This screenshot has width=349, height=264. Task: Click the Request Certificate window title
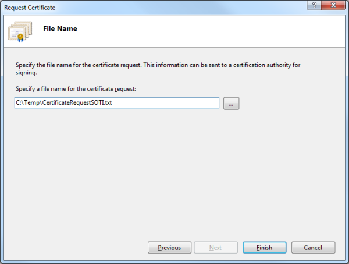point(30,8)
